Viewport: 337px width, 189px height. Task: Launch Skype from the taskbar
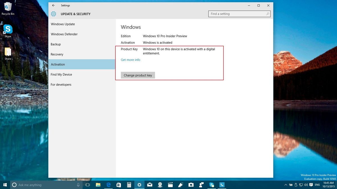pos(211,185)
